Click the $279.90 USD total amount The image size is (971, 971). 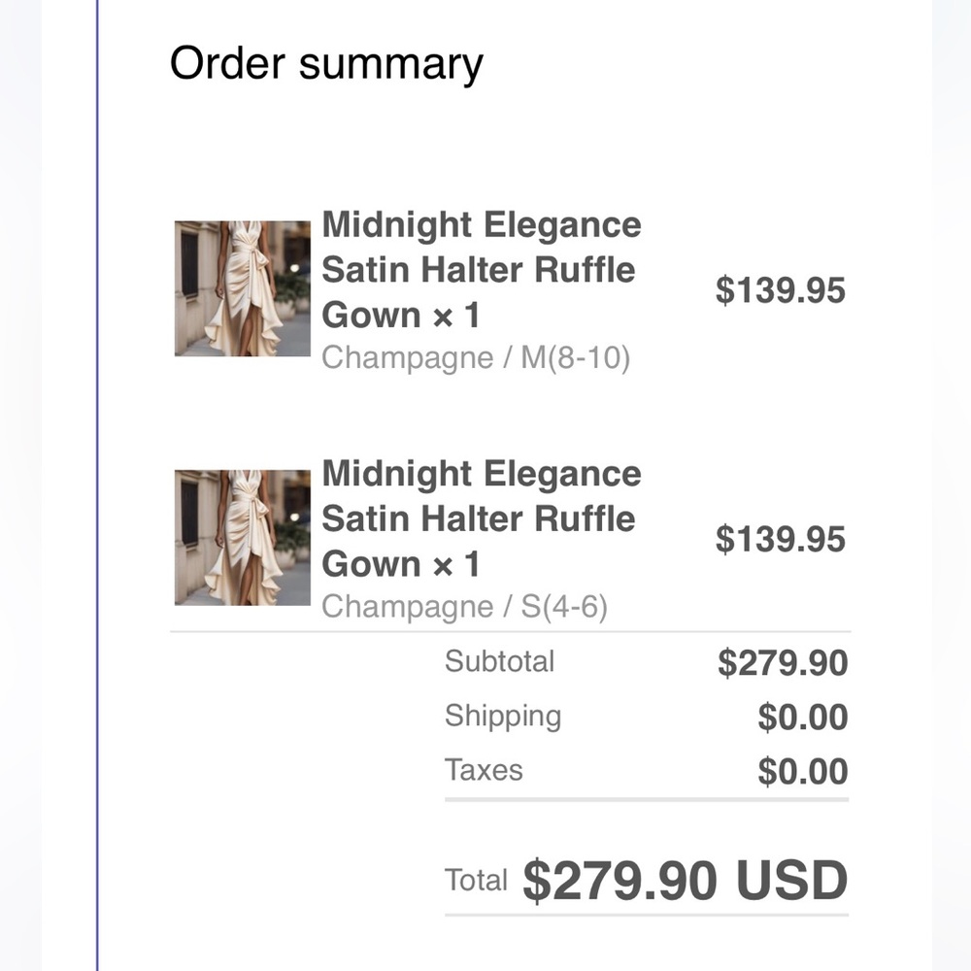685,881
